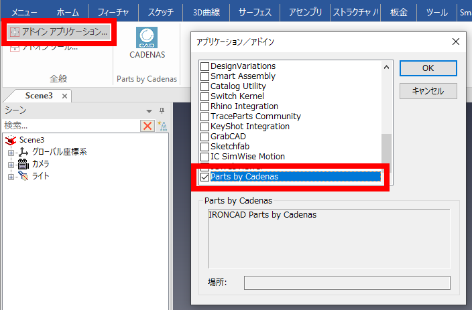Select the グローバル座標系 coordinate system icon

pyautogui.click(x=23, y=152)
